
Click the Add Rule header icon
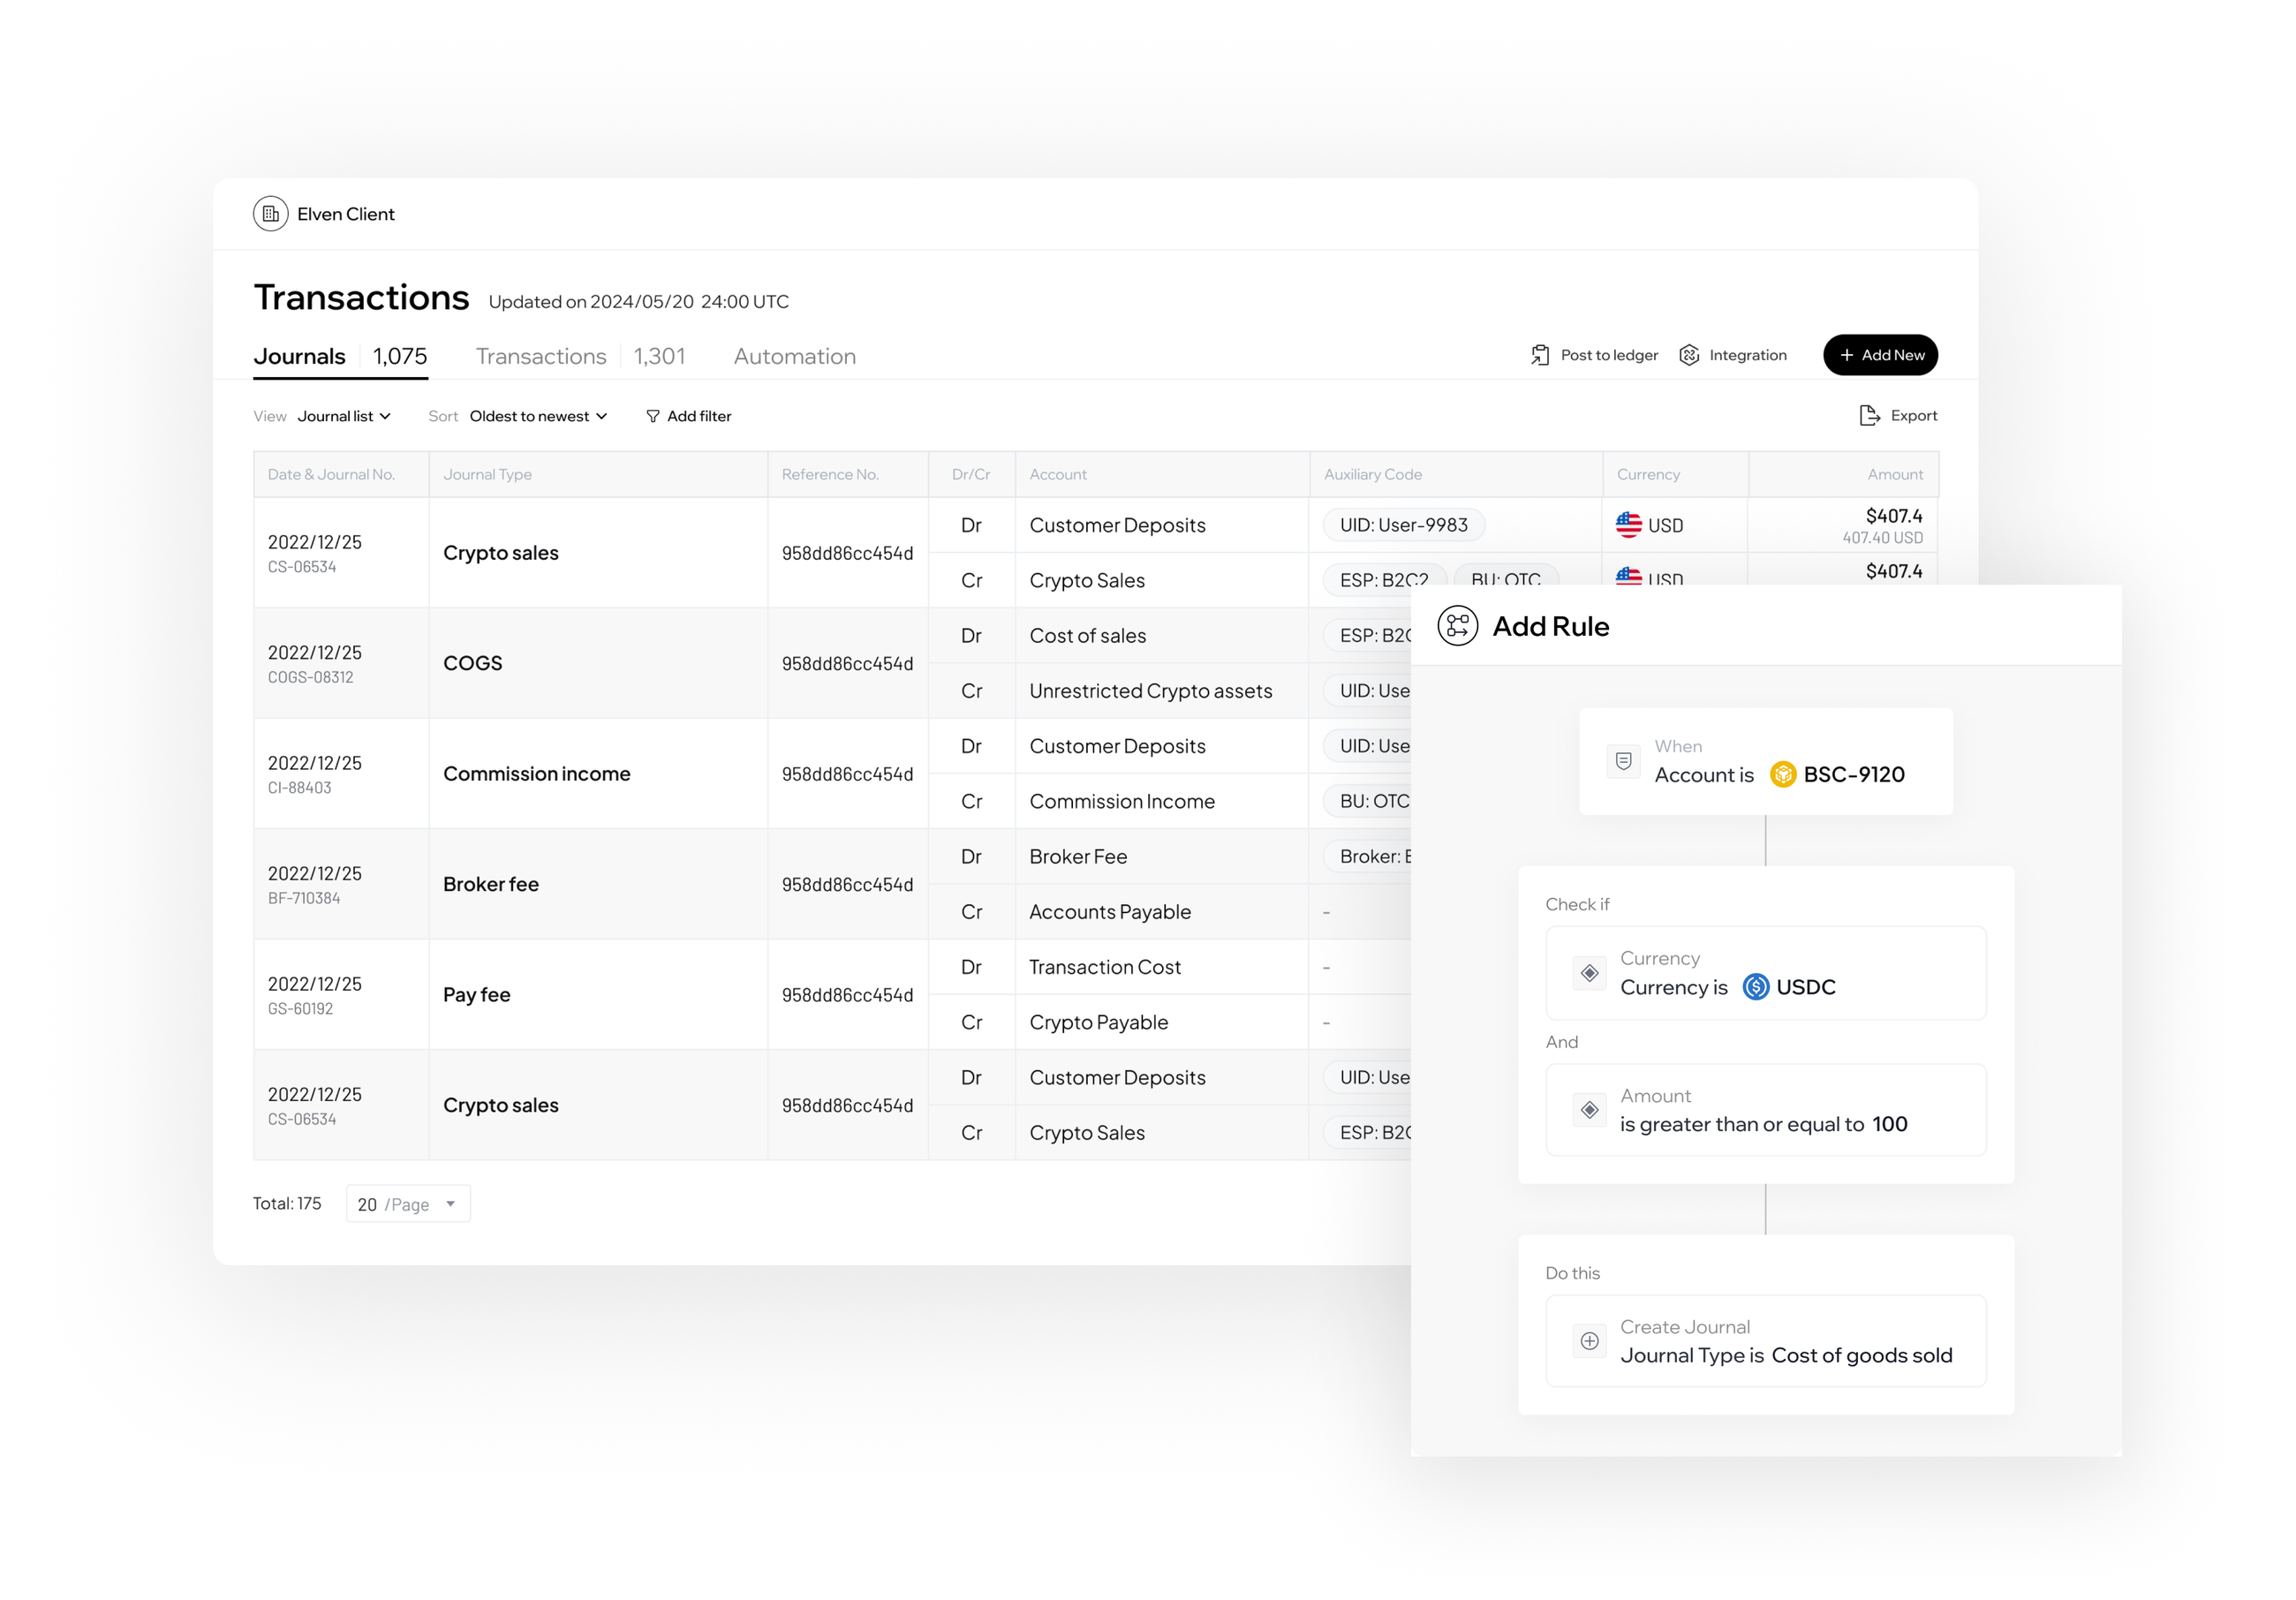pyautogui.click(x=1457, y=627)
